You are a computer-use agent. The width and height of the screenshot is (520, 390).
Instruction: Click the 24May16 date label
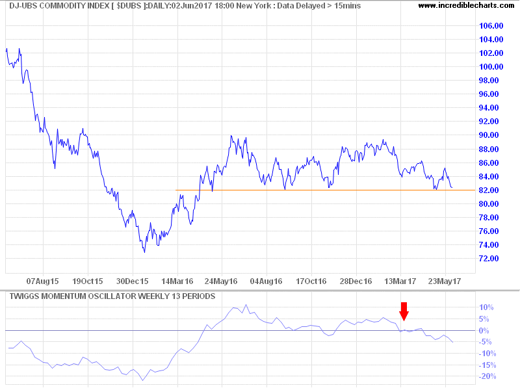(221, 281)
